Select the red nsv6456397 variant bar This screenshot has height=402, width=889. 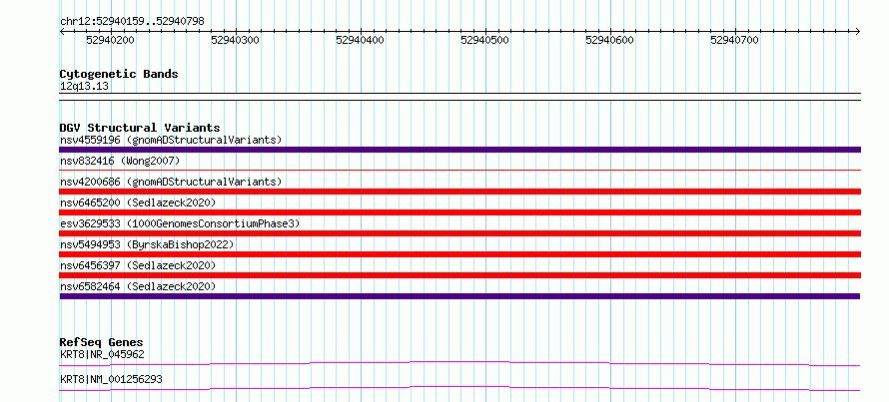(459, 275)
